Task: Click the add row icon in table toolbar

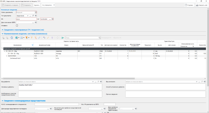Action: 3,38
